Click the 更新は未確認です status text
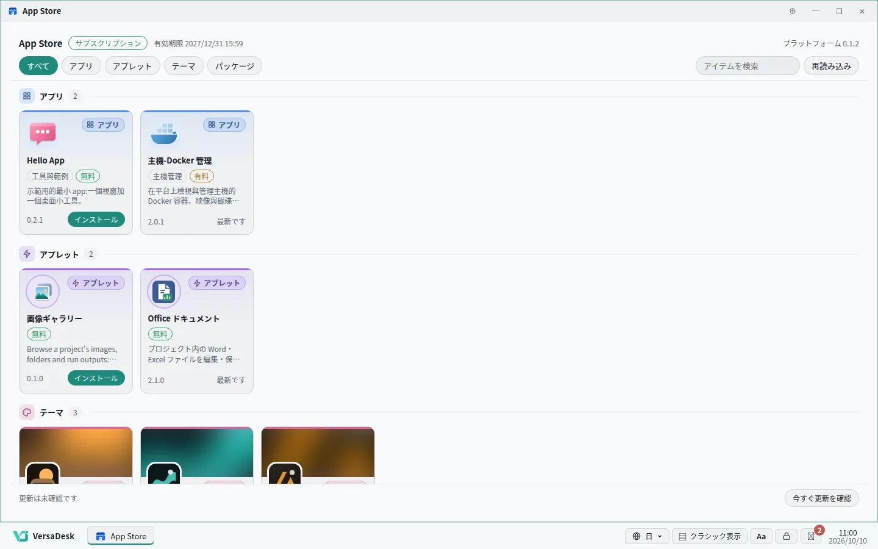The width and height of the screenshot is (878, 549). click(48, 498)
